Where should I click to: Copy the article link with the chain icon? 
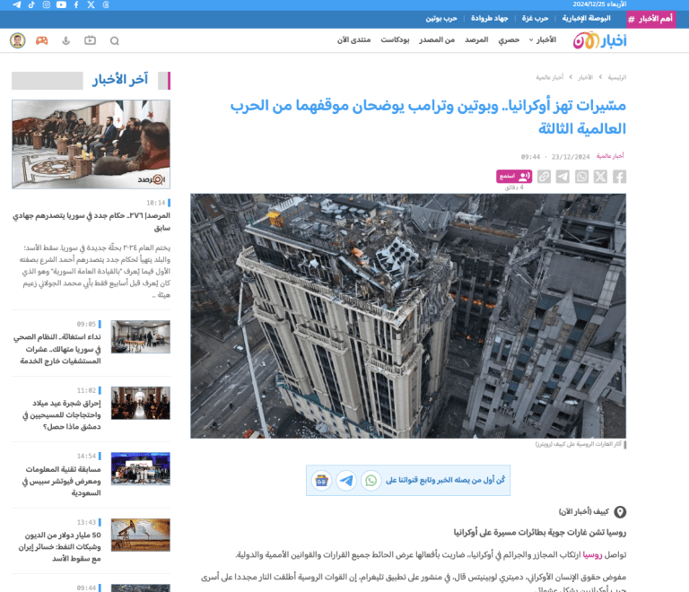544,177
